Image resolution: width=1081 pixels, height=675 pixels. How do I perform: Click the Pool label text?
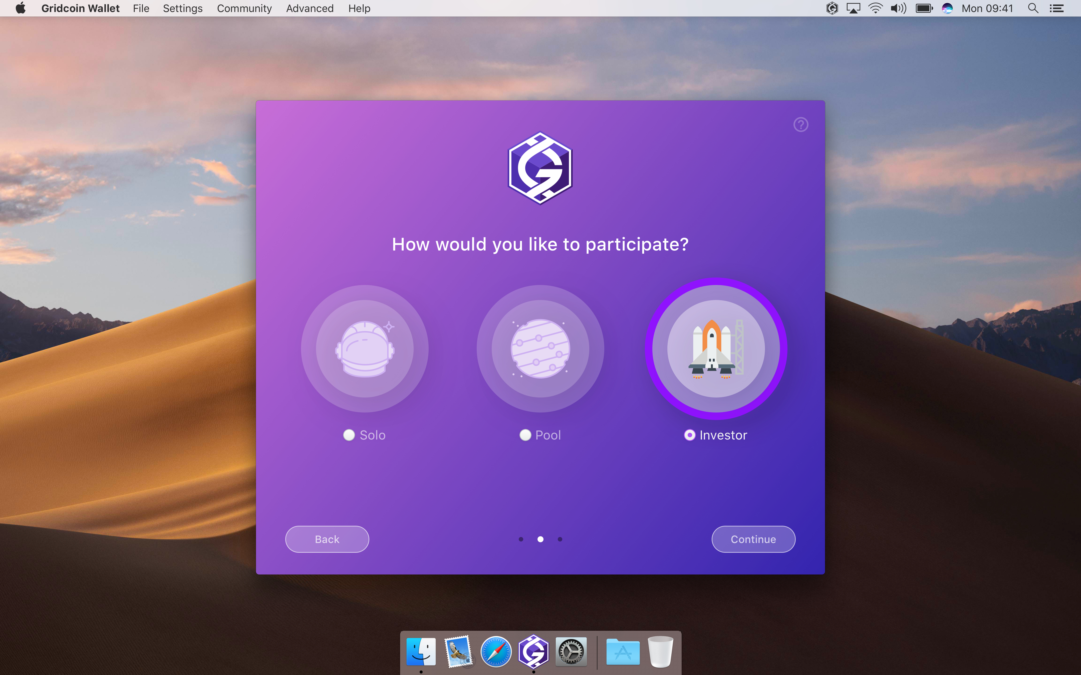tap(548, 435)
